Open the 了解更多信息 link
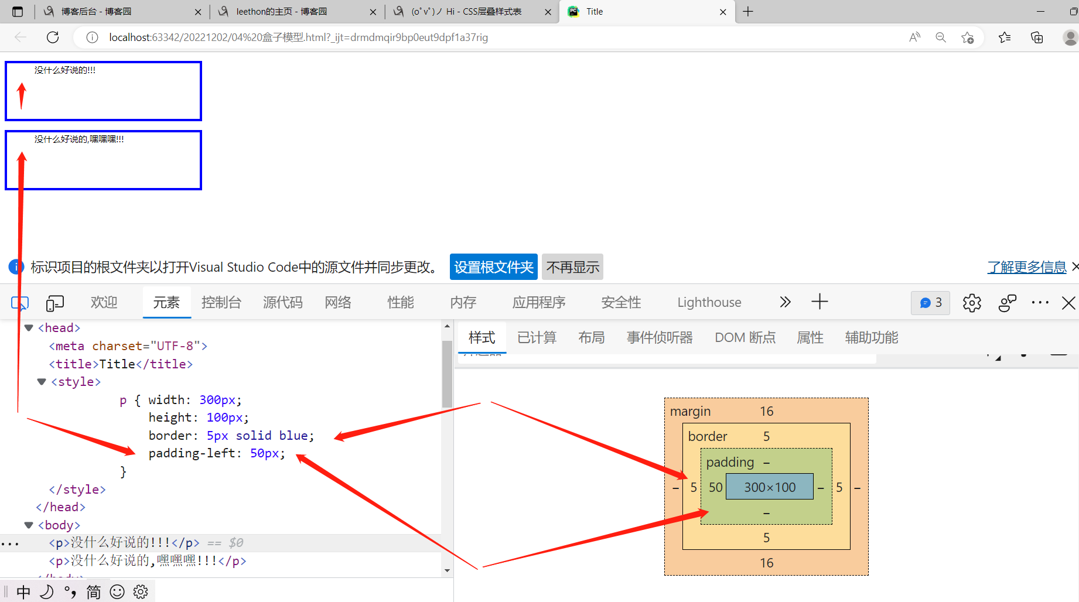The width and height of the screenshot is (1079, 602). pos(1027,267)
